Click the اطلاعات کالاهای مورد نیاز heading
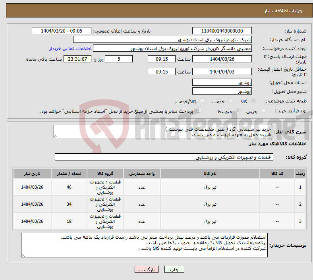 (x=278, y=144)
